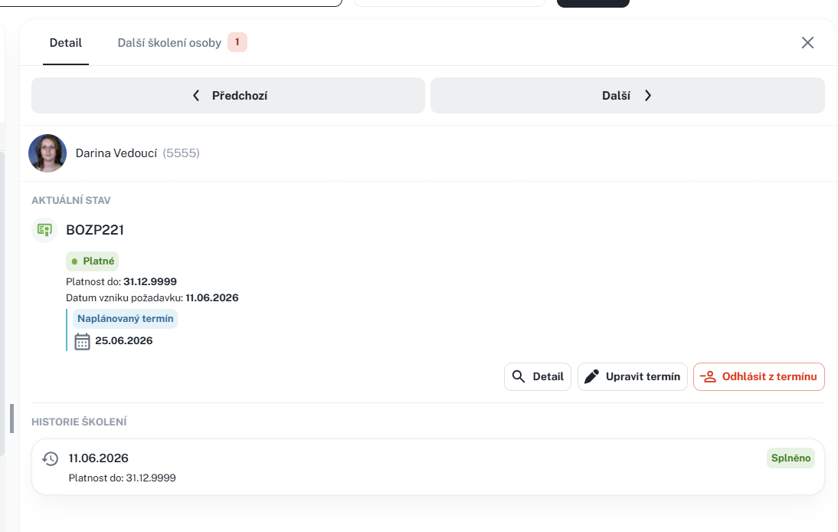Click the left chevron beside Předchozí
The height and width of the screenshot is (532, 838).
196,96
